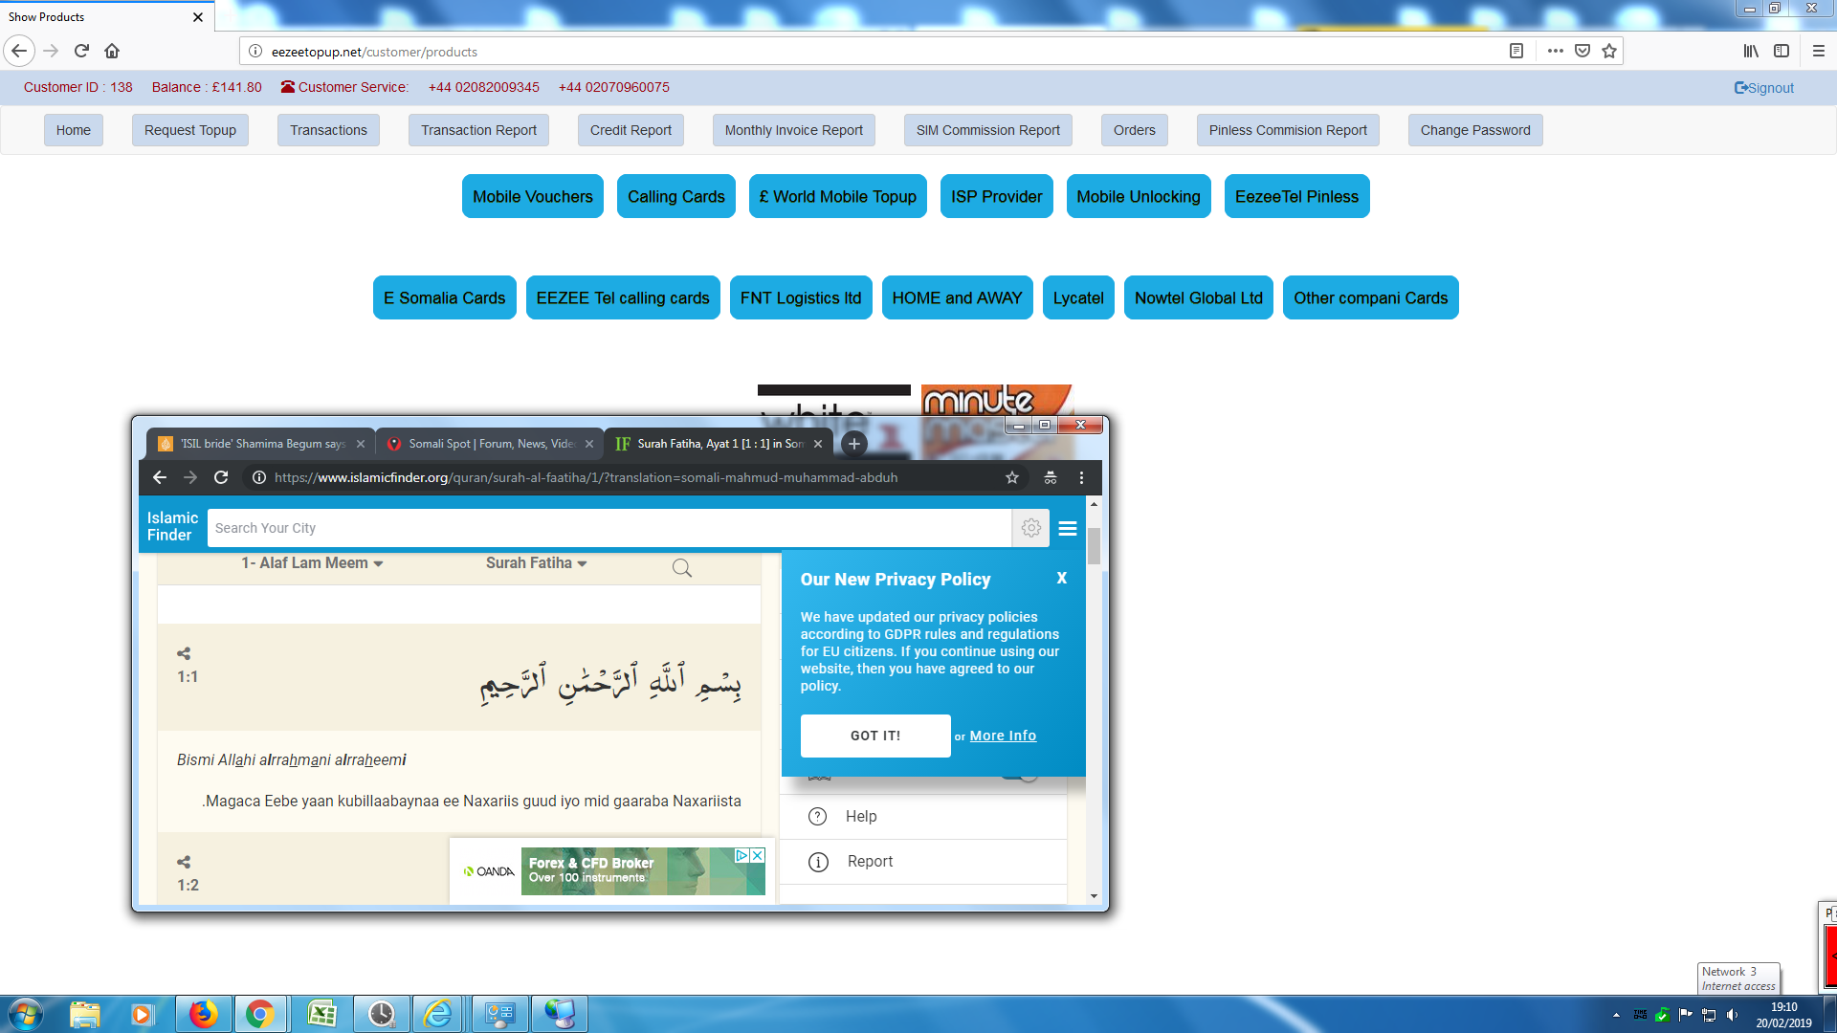Click Firefox address bar URL

[x=374, y=52]
